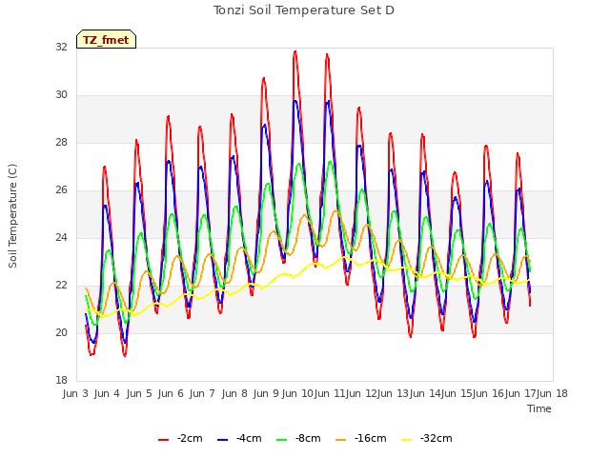Click the Jun 6 date tick label
The height and width of the screenshot is (457, 610).
point(171,393)
